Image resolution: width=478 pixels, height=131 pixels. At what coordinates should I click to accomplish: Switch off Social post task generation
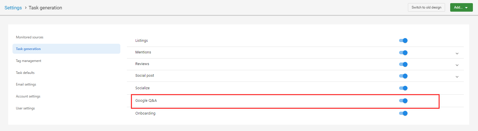coord(403,76)
